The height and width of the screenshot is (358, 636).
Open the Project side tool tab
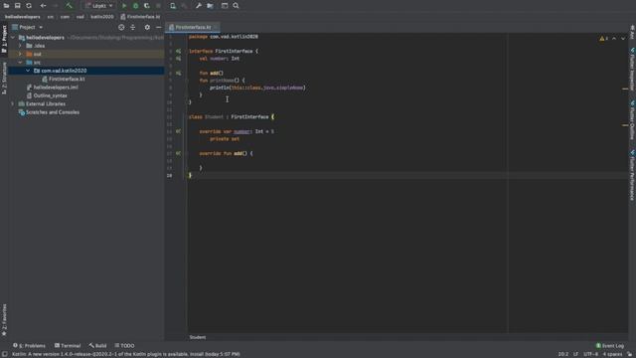4,39
